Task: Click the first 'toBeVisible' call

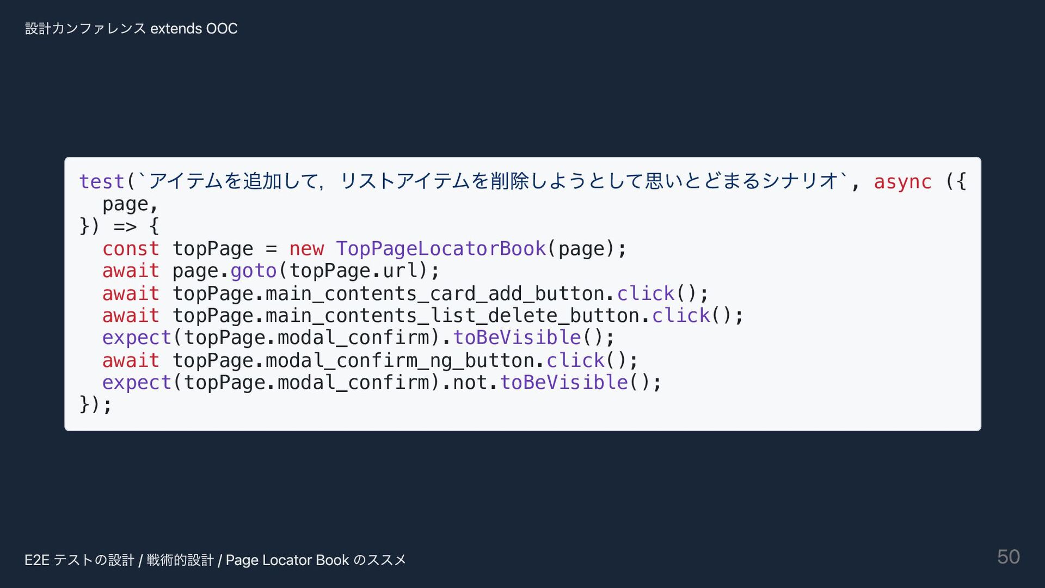Action: (517, 338)
